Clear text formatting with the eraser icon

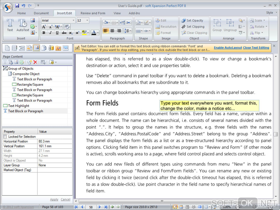click(x=67, y=27)
